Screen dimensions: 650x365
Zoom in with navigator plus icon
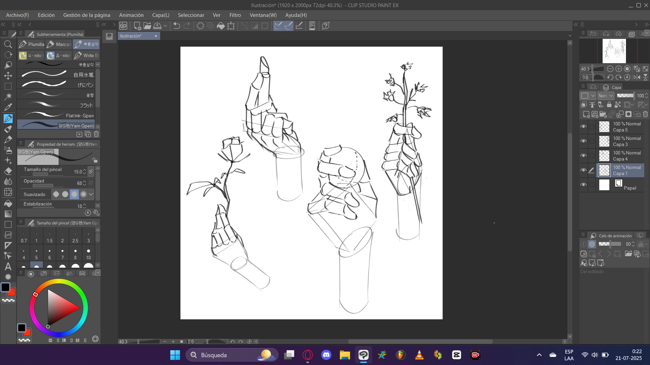[619, 69]
